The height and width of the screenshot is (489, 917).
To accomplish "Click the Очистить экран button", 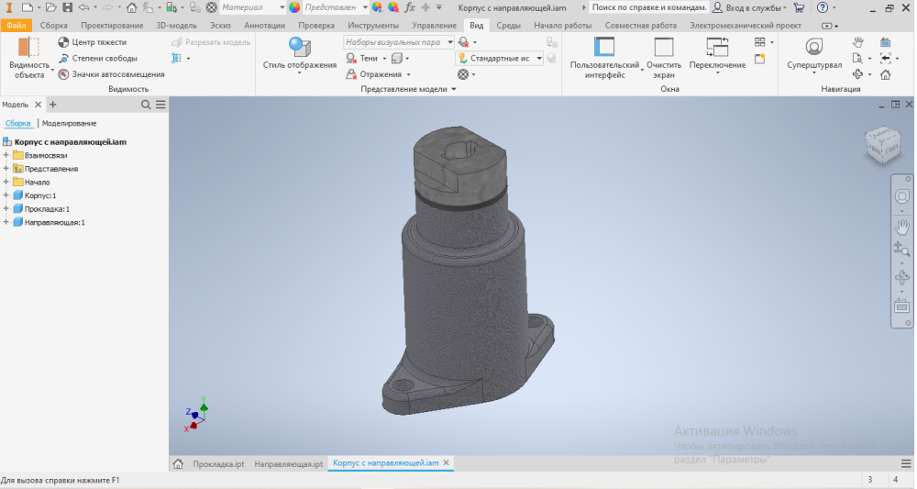I will tap(664, 53).
